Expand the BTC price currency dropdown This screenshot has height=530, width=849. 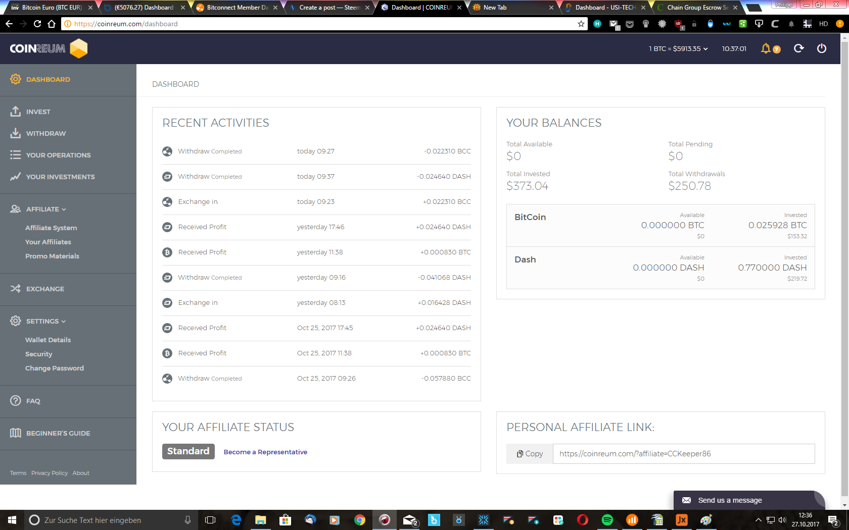(678, 48)
